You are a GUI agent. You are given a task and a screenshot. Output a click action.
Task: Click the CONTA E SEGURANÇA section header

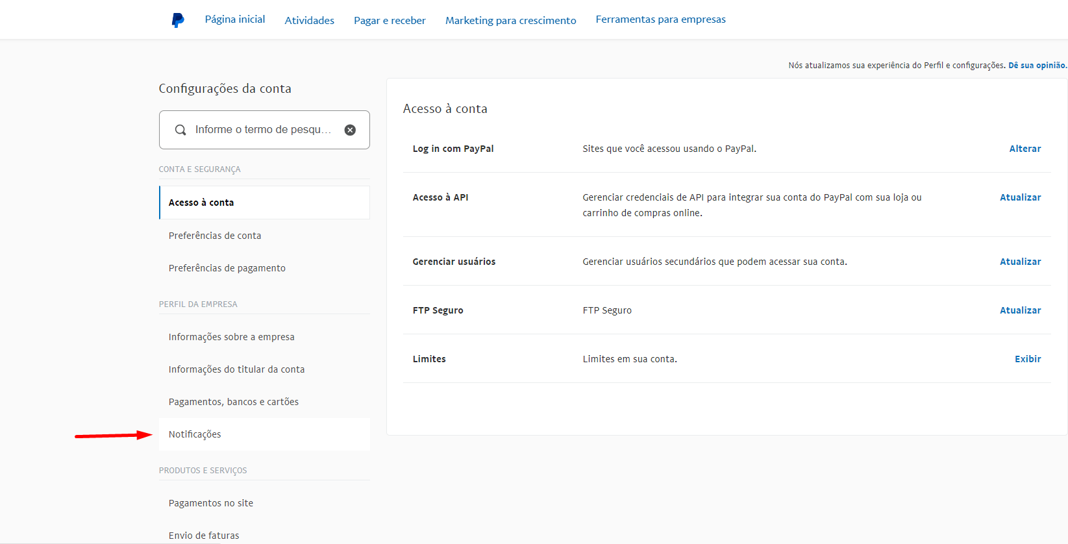pos(199,169)
